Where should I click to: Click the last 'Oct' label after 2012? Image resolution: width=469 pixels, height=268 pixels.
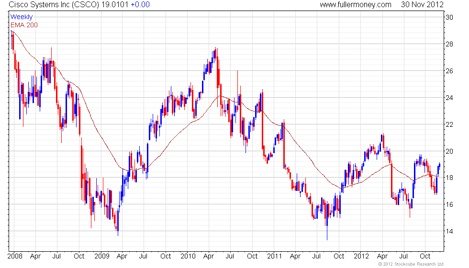tap(425, 257)
